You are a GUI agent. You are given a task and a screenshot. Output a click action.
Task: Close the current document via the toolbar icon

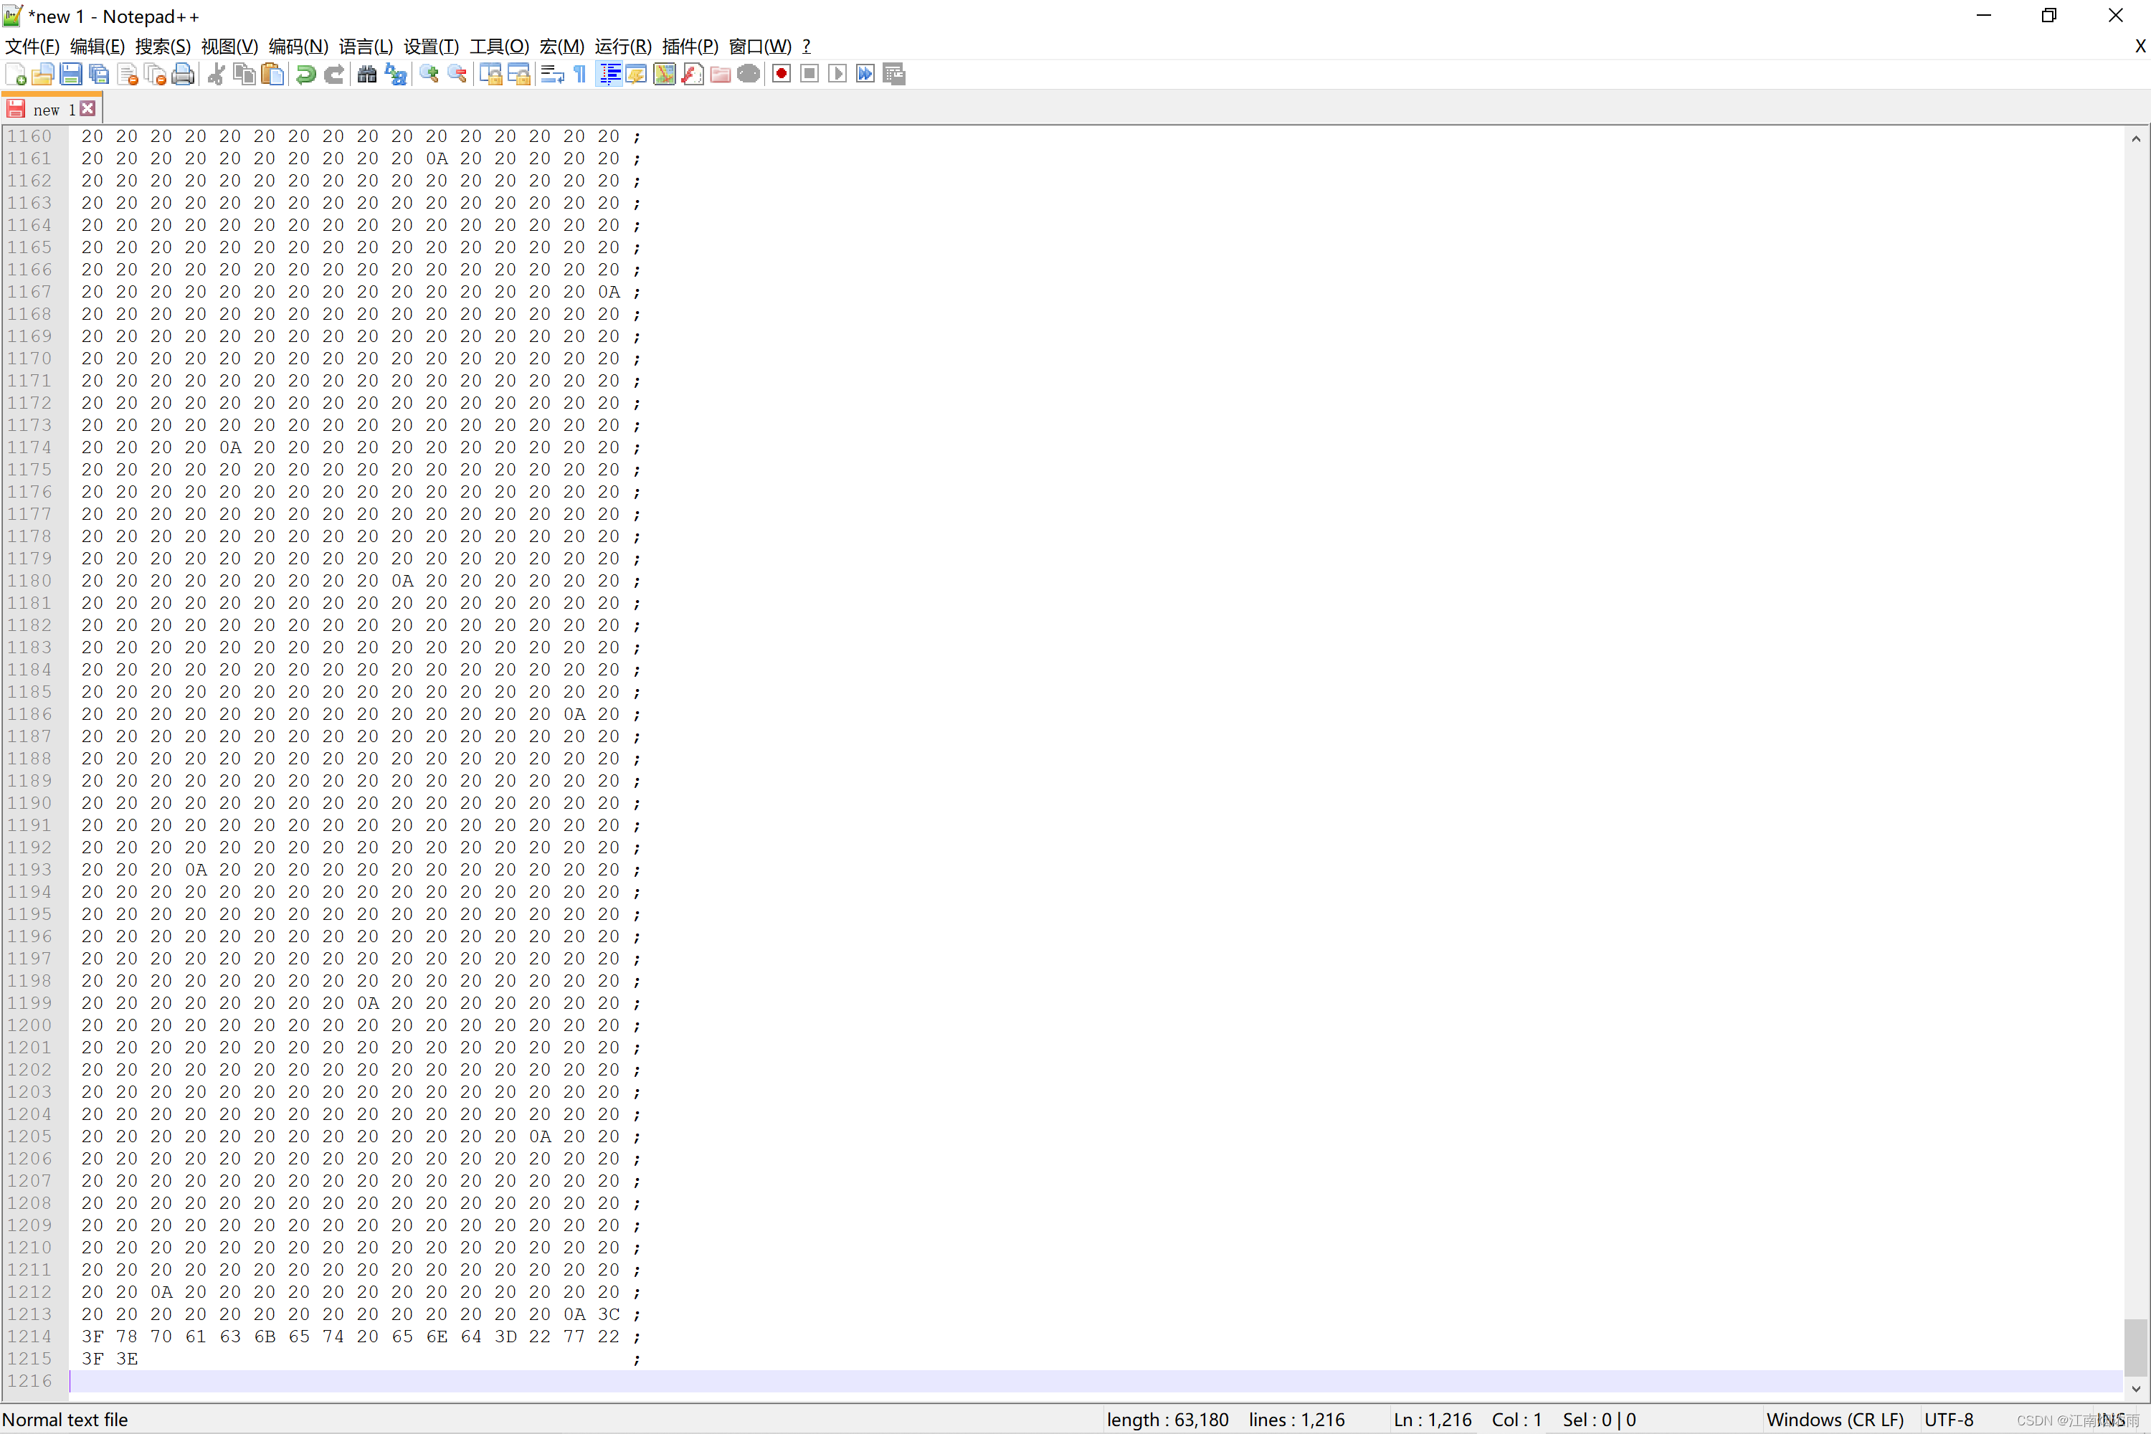point(127,74)
